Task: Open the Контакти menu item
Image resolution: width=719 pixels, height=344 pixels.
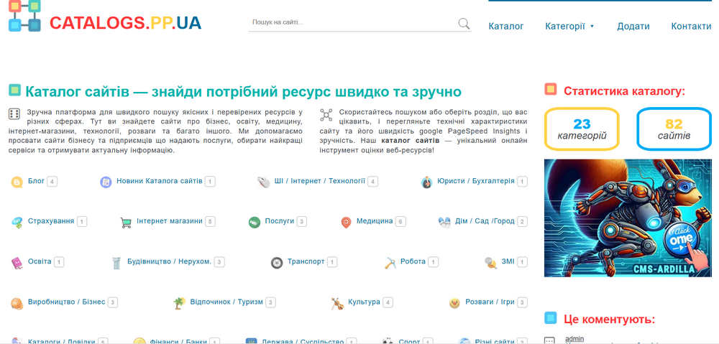Action: [691, 26]
